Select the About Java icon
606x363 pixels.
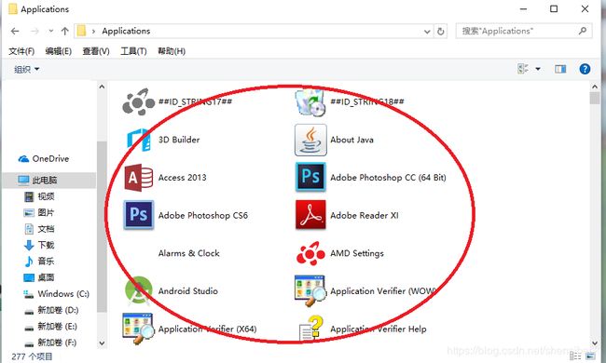pyautogui.click(x=310, y=140)
